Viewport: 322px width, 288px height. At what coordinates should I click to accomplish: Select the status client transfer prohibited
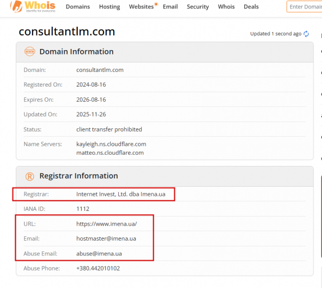pos(109,129)
